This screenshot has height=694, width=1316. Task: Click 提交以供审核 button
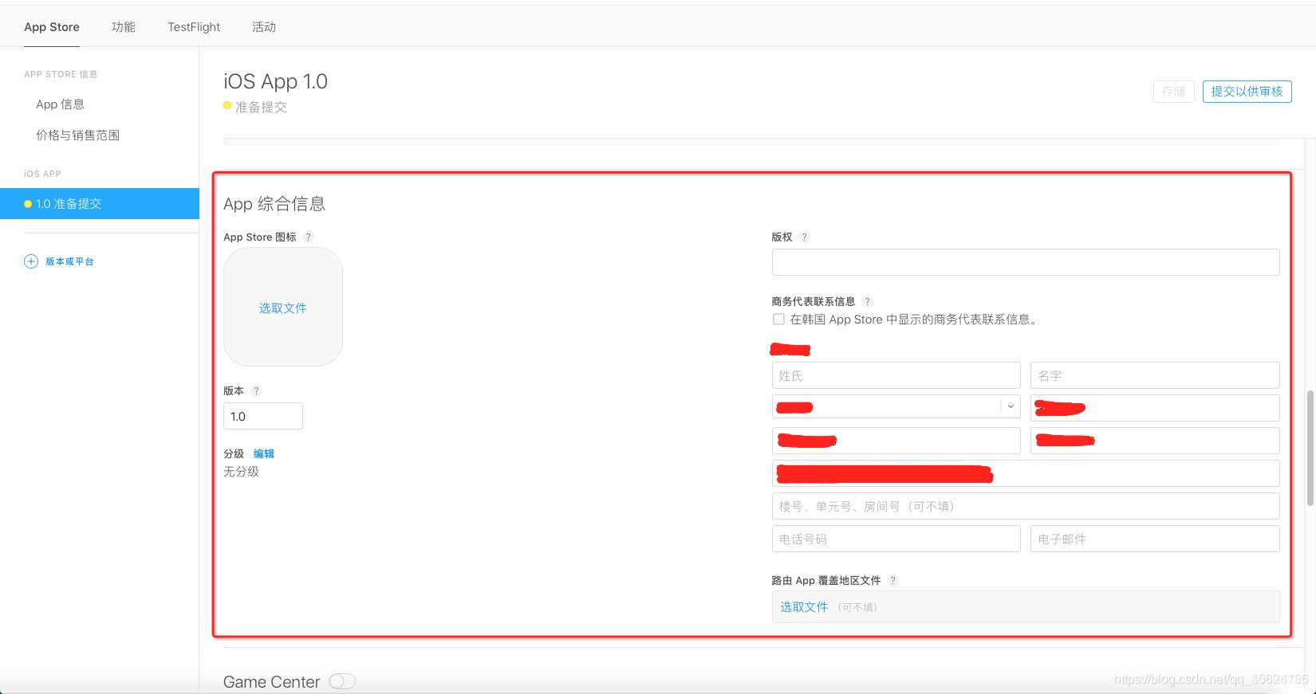tap(1247, 92)
